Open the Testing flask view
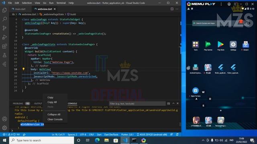The image size is (257, 144). [4, 55]
